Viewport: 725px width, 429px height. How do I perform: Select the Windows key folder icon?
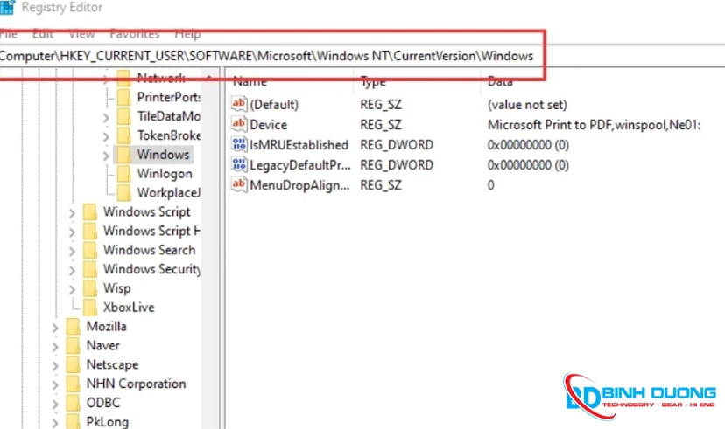(124, 155)
